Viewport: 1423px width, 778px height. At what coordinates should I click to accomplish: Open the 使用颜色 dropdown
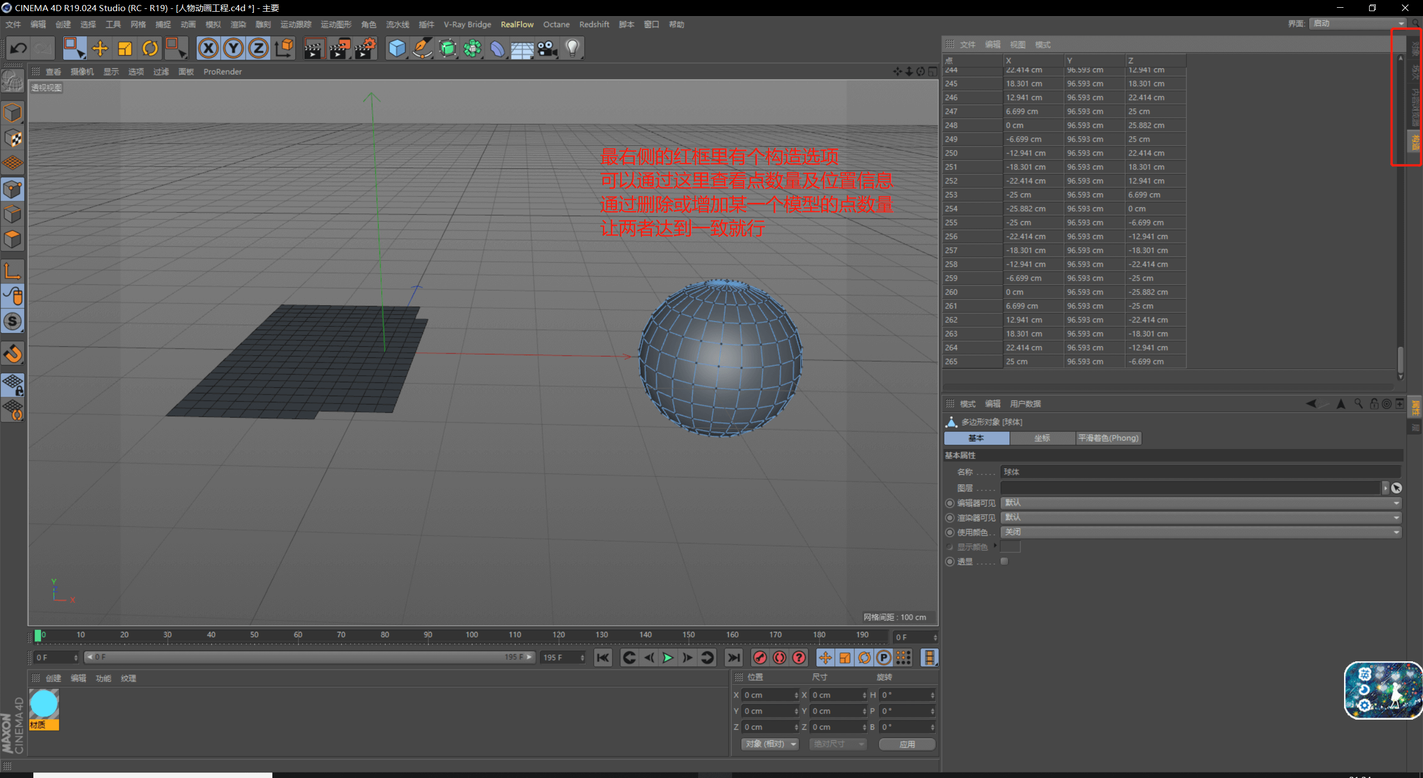point(1201,532)
